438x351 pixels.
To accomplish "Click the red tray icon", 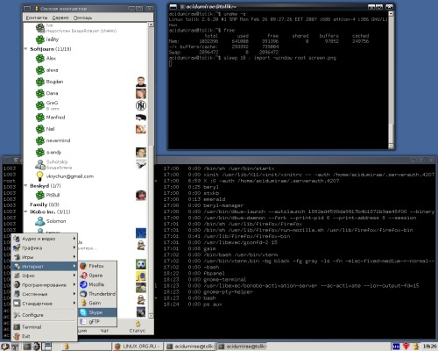I will pyautogui.click(x=406, y=347).
